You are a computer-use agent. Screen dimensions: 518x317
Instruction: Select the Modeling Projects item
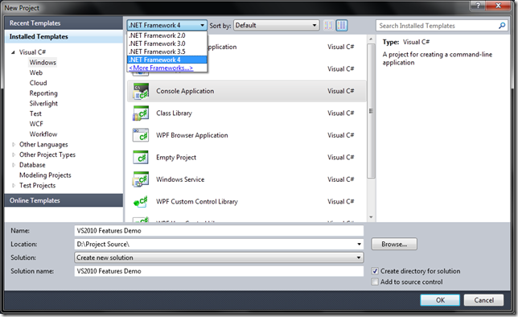(x=45, y=175)
